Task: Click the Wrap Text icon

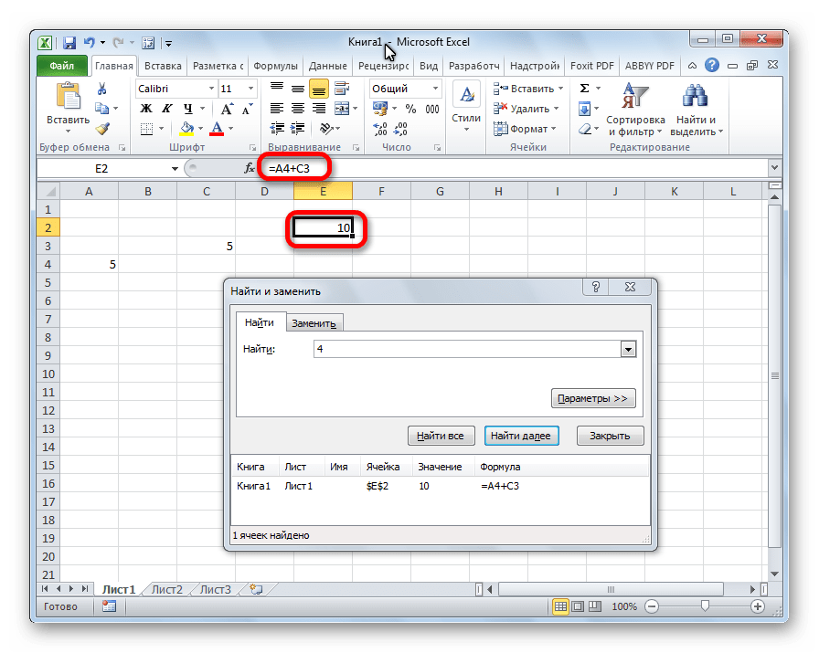Action: pos(342,89)
